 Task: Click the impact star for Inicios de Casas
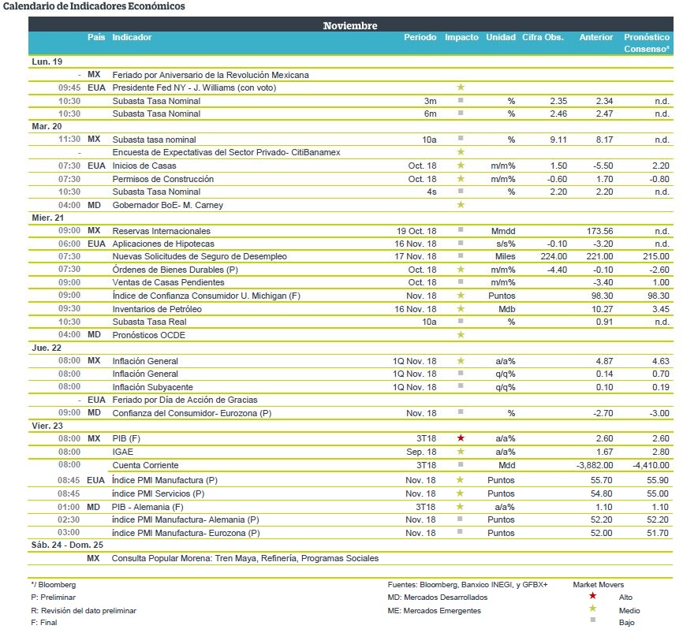click(x=461, y=165)
